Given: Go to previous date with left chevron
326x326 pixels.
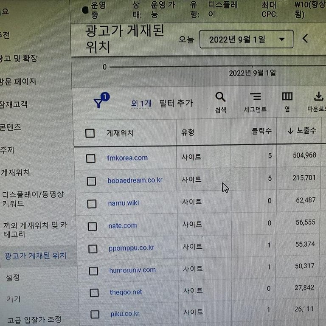Looking at the screenshot, I should coord(305,39).
